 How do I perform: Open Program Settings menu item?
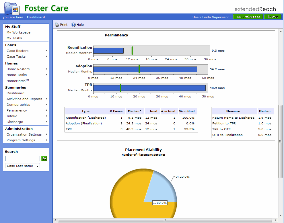pyautogui.click(x=21, y=140)
